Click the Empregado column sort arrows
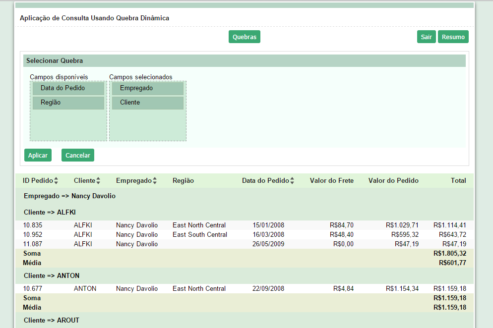Viewport: 493px width, 328px height. (x=155, y=181)
